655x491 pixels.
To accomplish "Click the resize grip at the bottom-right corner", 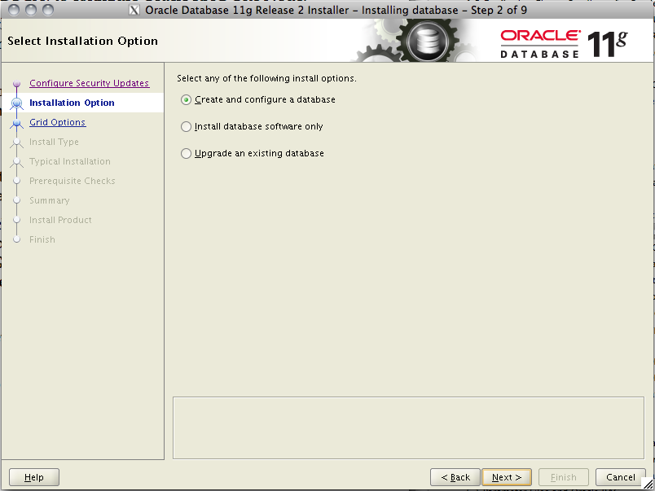I will [x=648, y=485].
